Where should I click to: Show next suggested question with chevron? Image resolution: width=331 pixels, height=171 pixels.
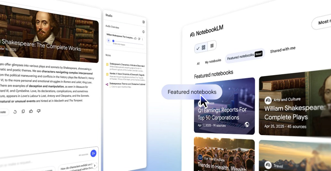[95, 166]
